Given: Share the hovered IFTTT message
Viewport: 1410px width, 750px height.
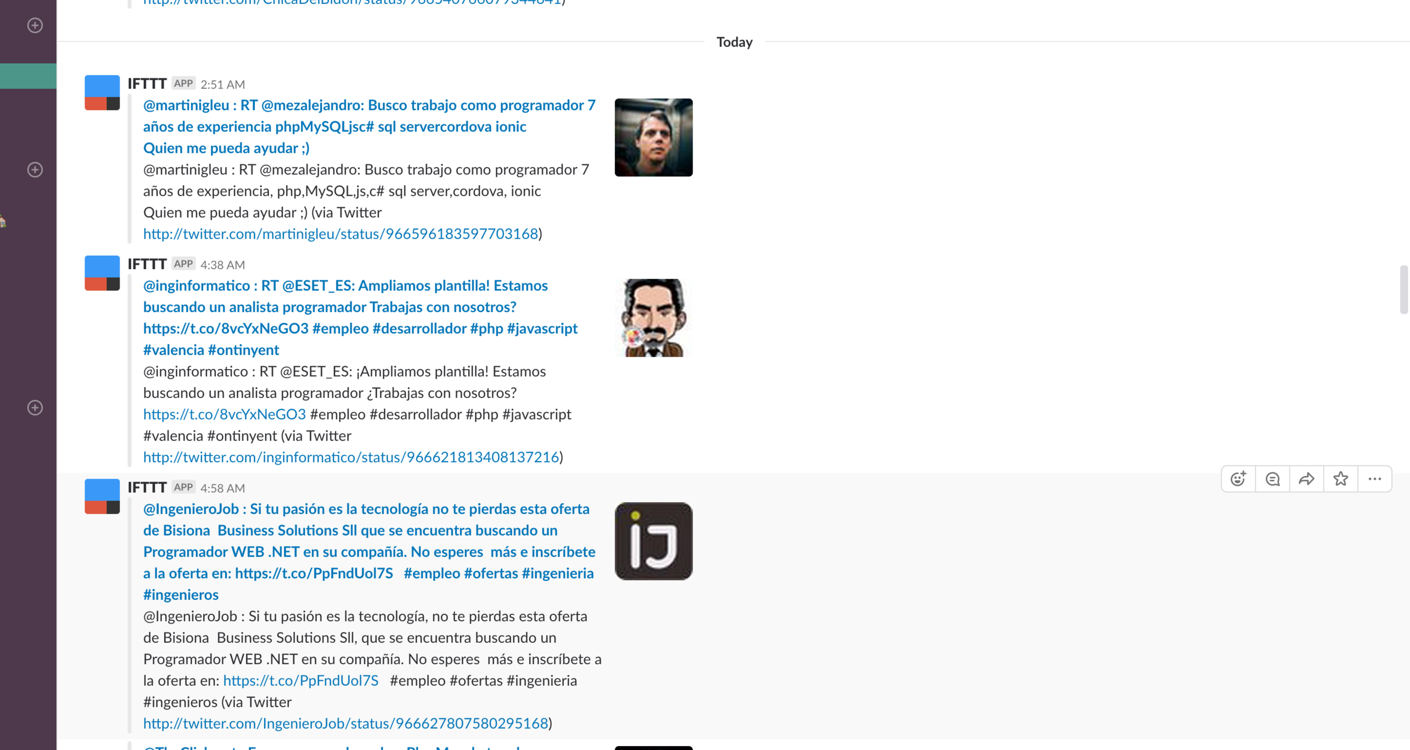Looking at the screenshot, I should click(1306, 479).
